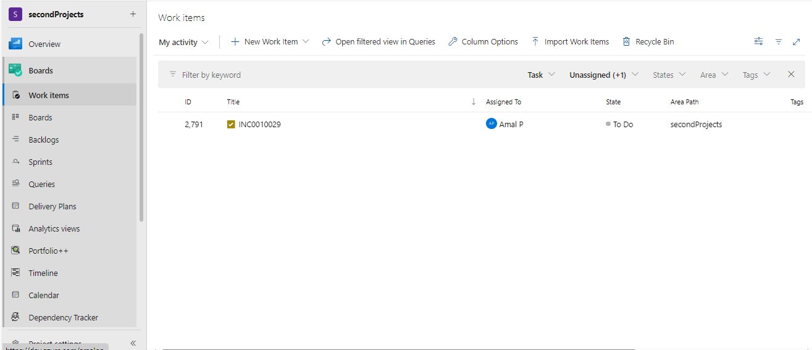Close the filter bar with X
The image size is (812, 350).
791,75
